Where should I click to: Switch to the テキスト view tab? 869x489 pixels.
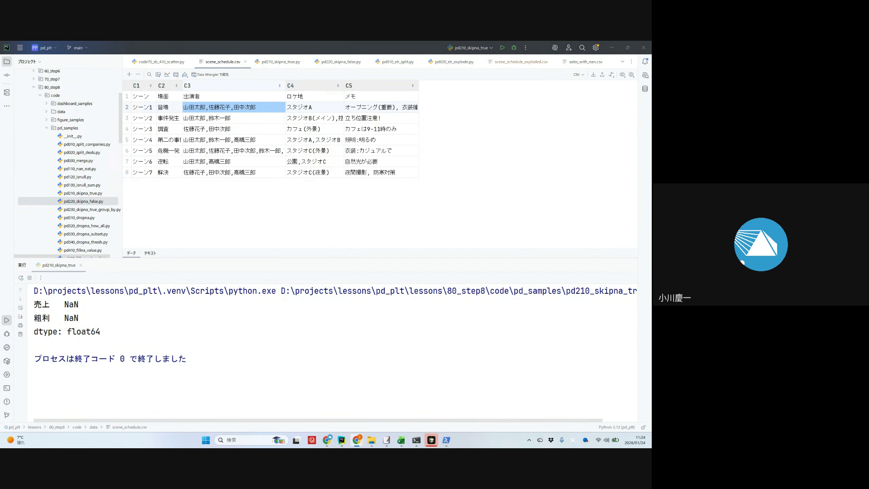click(150, 253)
